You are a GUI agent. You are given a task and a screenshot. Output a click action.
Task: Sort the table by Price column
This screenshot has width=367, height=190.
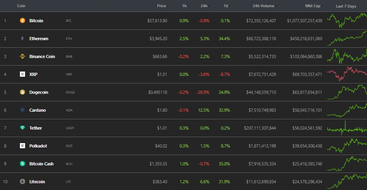tap(161, 6)
